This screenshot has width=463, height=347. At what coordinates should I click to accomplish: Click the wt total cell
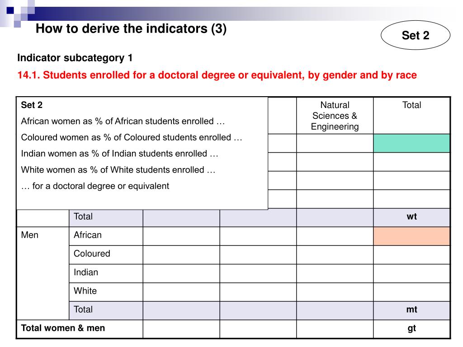(x=411, y=217)
